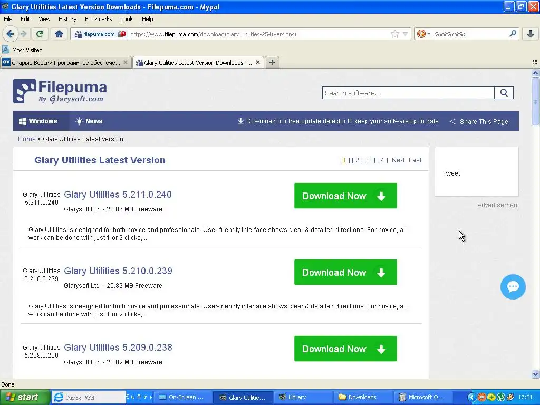The width and height of the screenshot is (540, 405).
Task: Switch to Microsoft O... taskbar item
Action: pos(423,398)
